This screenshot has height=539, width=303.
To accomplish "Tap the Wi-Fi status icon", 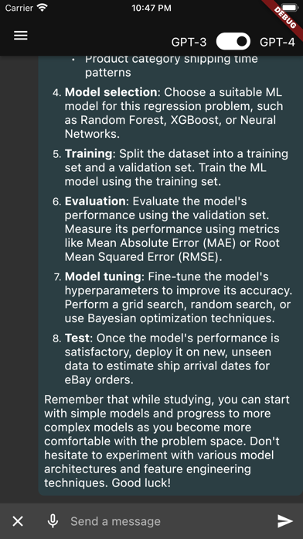I will (43, 8).
